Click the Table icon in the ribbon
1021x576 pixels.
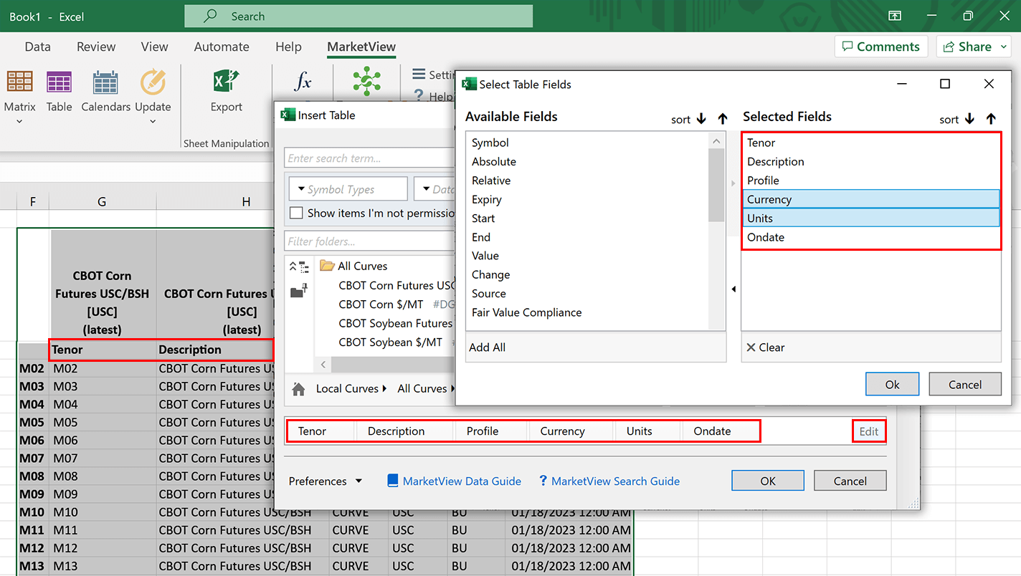(59, 83)
